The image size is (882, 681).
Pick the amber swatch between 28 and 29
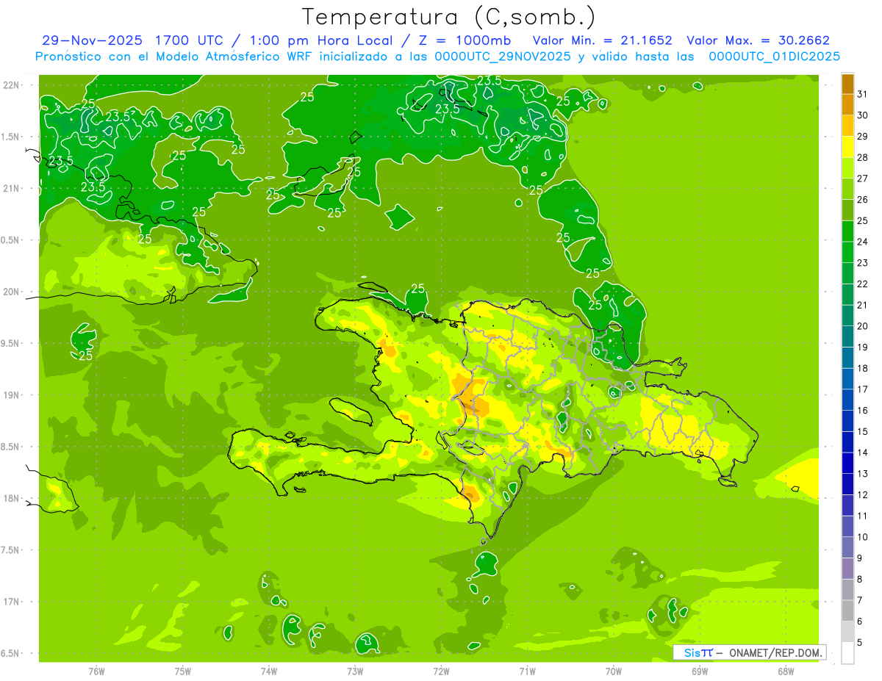coord(847,147)
